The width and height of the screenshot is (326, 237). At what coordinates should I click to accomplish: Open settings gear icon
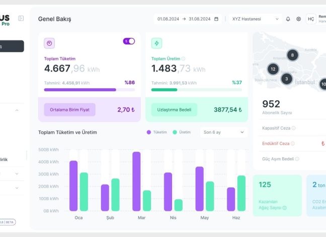[298, 19]
